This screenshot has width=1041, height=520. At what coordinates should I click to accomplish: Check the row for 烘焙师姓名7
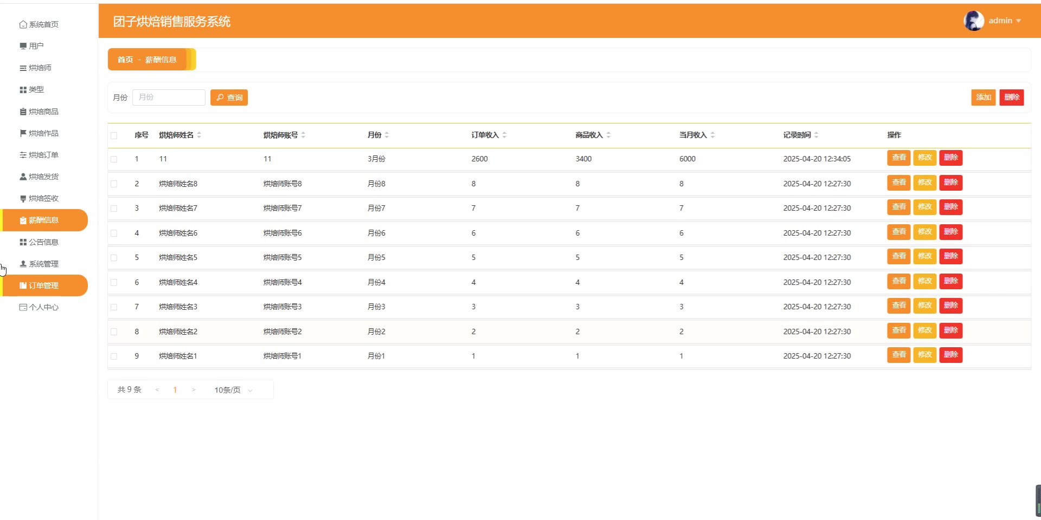pyautogui.click(x=114, y=209)
